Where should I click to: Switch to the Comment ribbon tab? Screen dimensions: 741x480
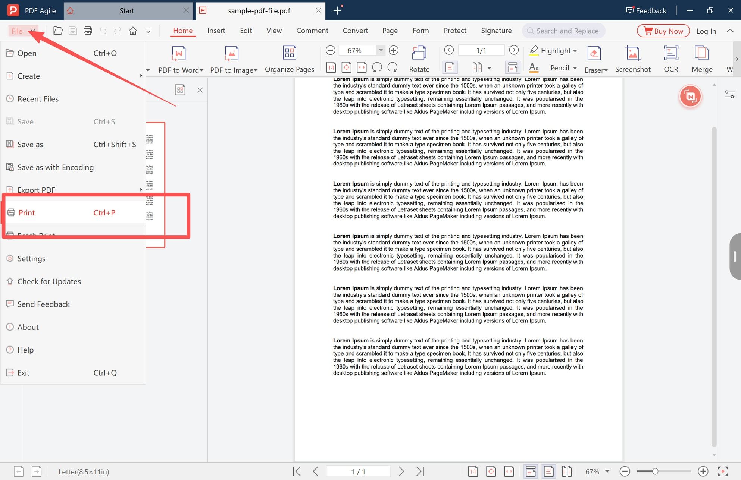tap(312, 31)
